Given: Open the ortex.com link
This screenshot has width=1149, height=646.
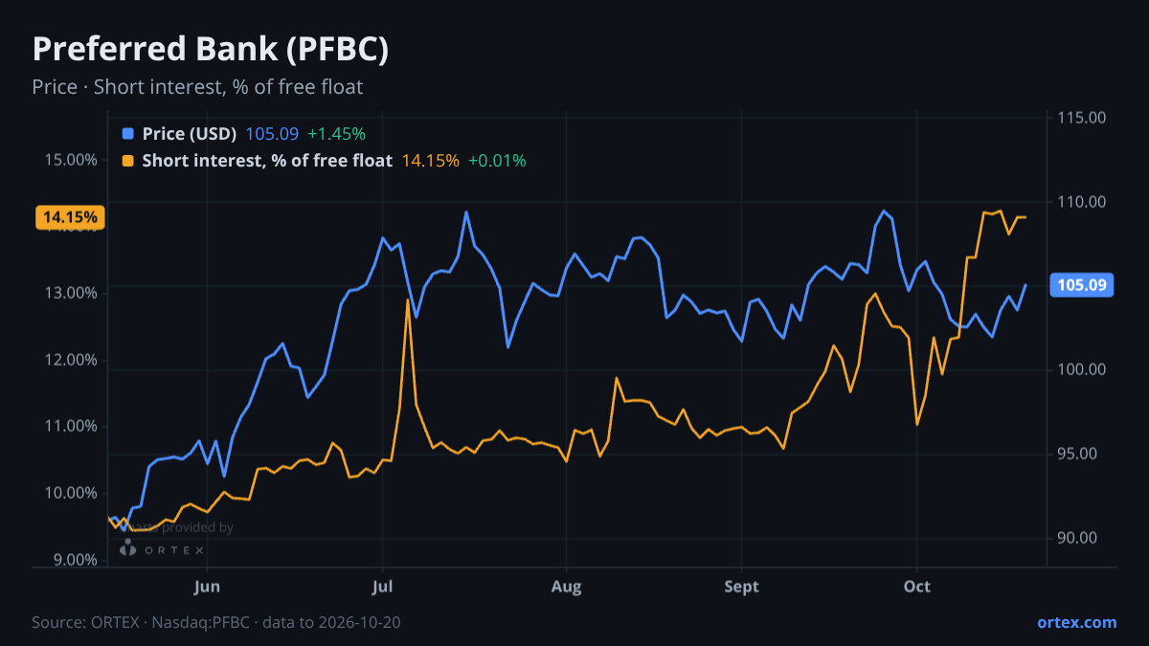Looking at the screenshot, I should point(1077,622).
